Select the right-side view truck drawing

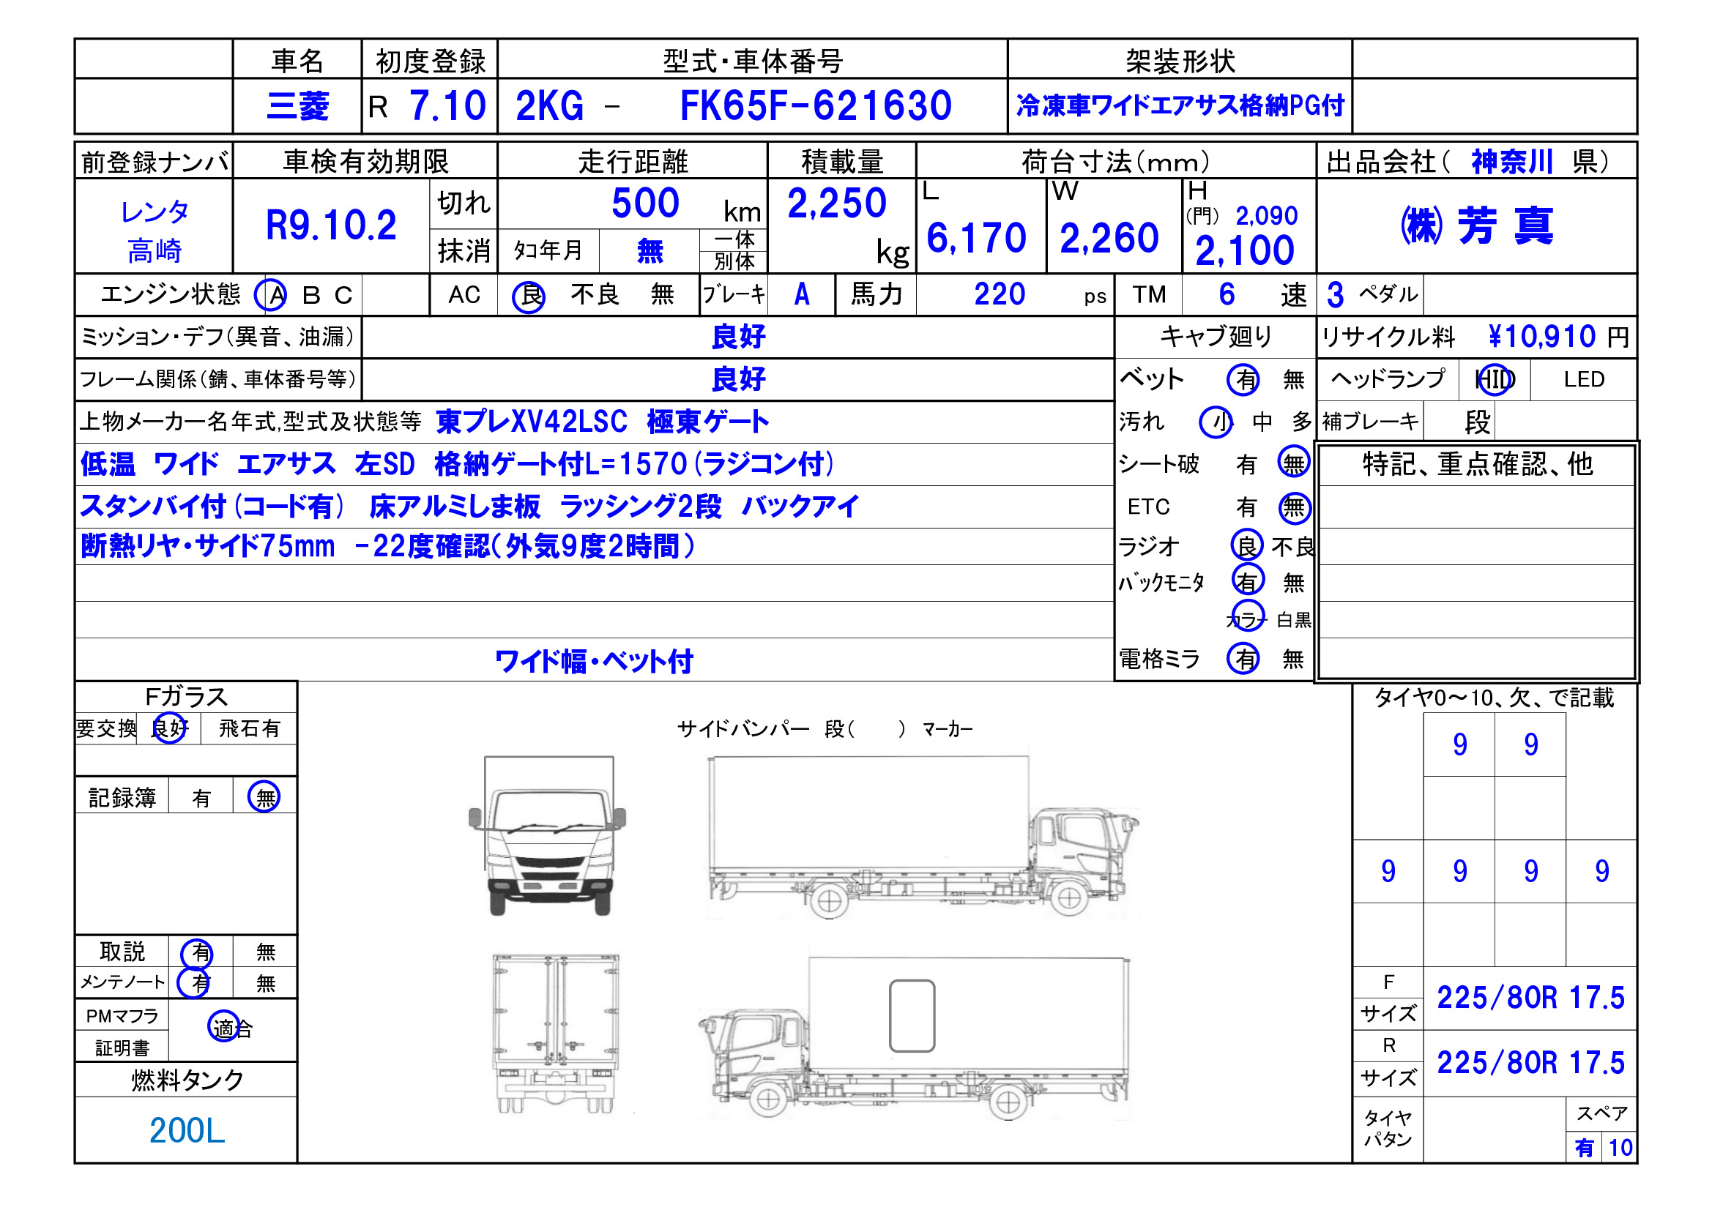[x=923, y=838]
